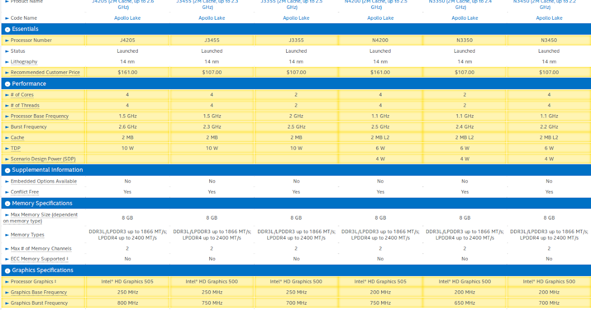The width and height of the screenshot is (591, 310).
Task: Select the Cache row label
Action: 17,138
